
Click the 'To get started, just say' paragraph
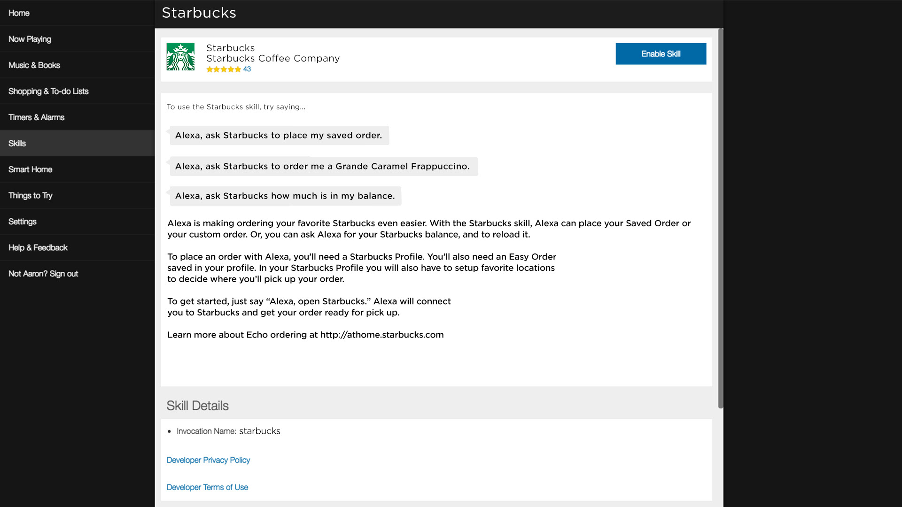point(309,307)
